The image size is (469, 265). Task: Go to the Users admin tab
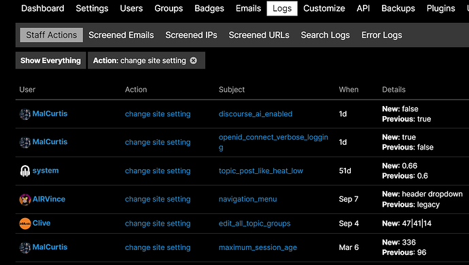pos(131,8)
